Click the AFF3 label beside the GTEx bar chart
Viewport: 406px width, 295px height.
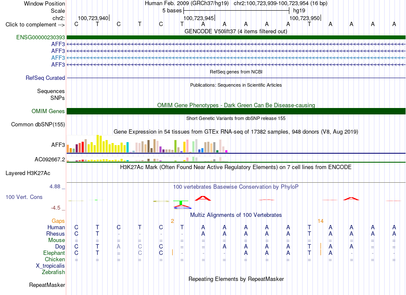[x=58, y=145]
